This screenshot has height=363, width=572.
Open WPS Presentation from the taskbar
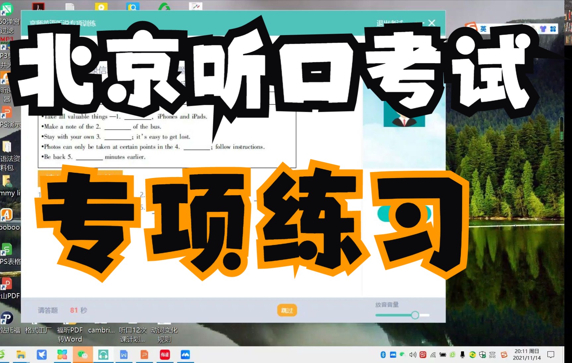144,355
